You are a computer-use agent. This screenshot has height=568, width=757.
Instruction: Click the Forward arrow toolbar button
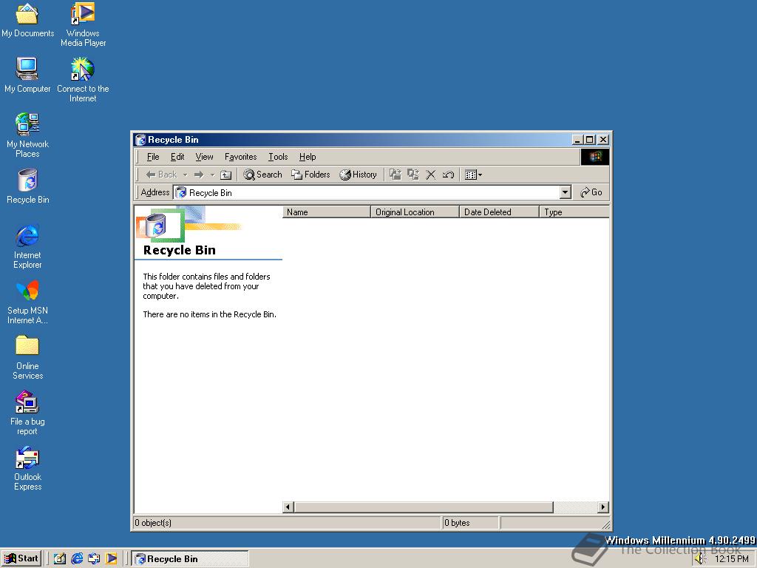[199, 175]
